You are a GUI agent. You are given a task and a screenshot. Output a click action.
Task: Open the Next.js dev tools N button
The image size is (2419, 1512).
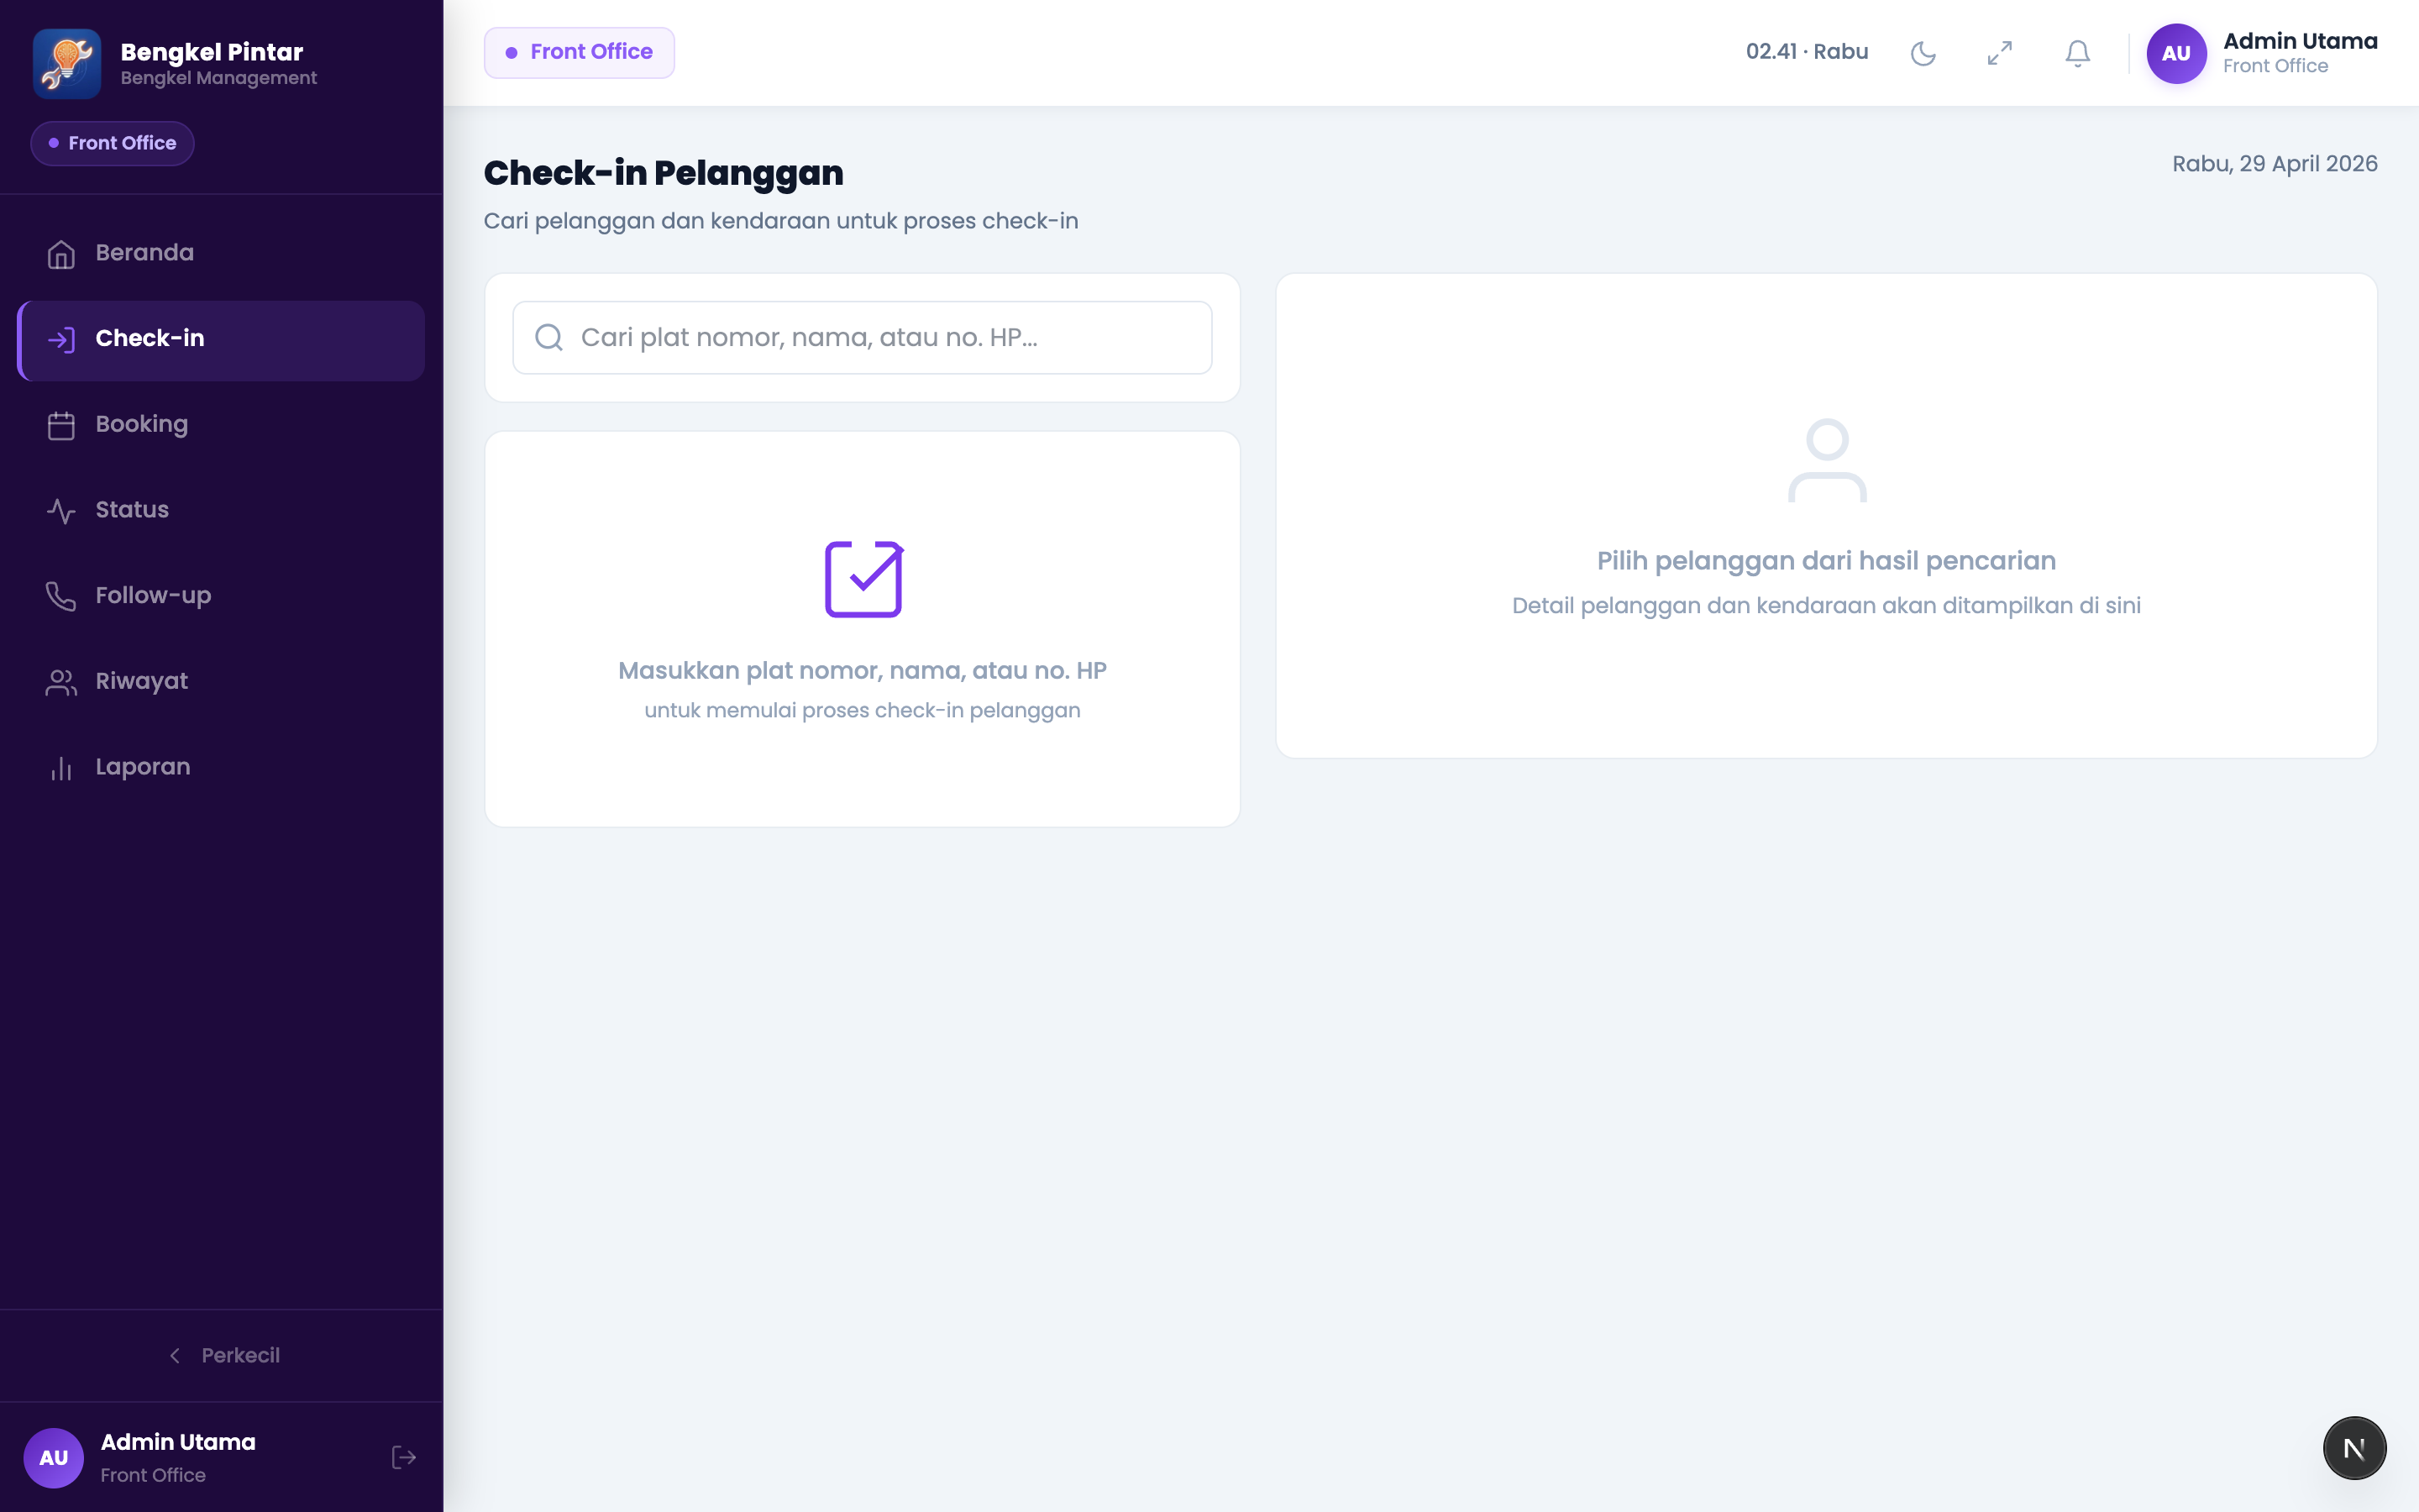click(2354, 1448)
